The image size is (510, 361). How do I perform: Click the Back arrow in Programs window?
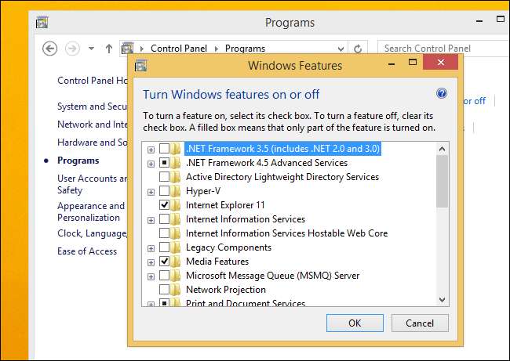(x=50, y=49)
